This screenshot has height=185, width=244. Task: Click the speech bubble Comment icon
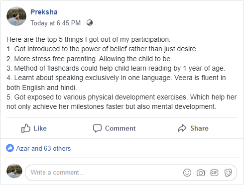pos(97,128)
